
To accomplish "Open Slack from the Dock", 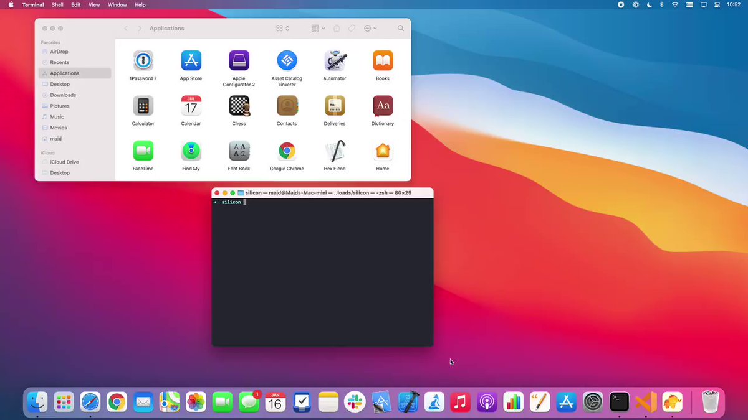I will coord(355,402).
